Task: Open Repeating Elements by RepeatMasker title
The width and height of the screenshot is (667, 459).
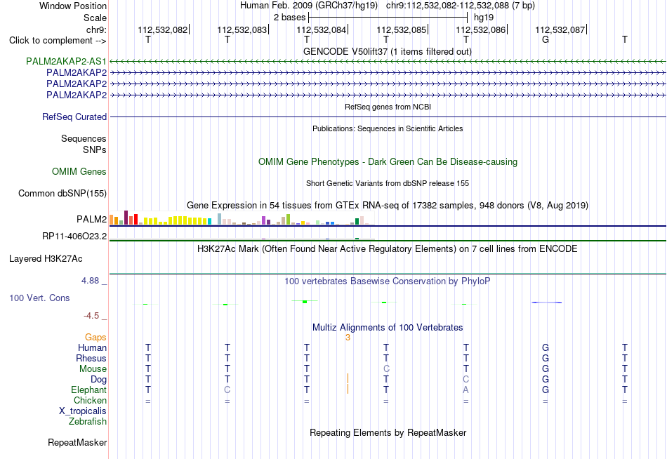Action: click(388, 433)
